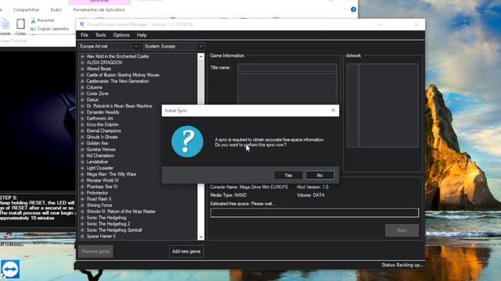Viewport: 501px width, 281px height.
Task: Select Road Rash II
Action: click(99, 199)
